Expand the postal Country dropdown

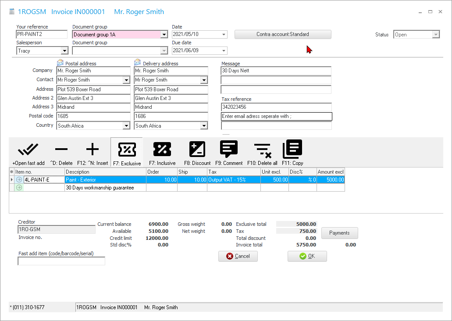pos(126,126)
